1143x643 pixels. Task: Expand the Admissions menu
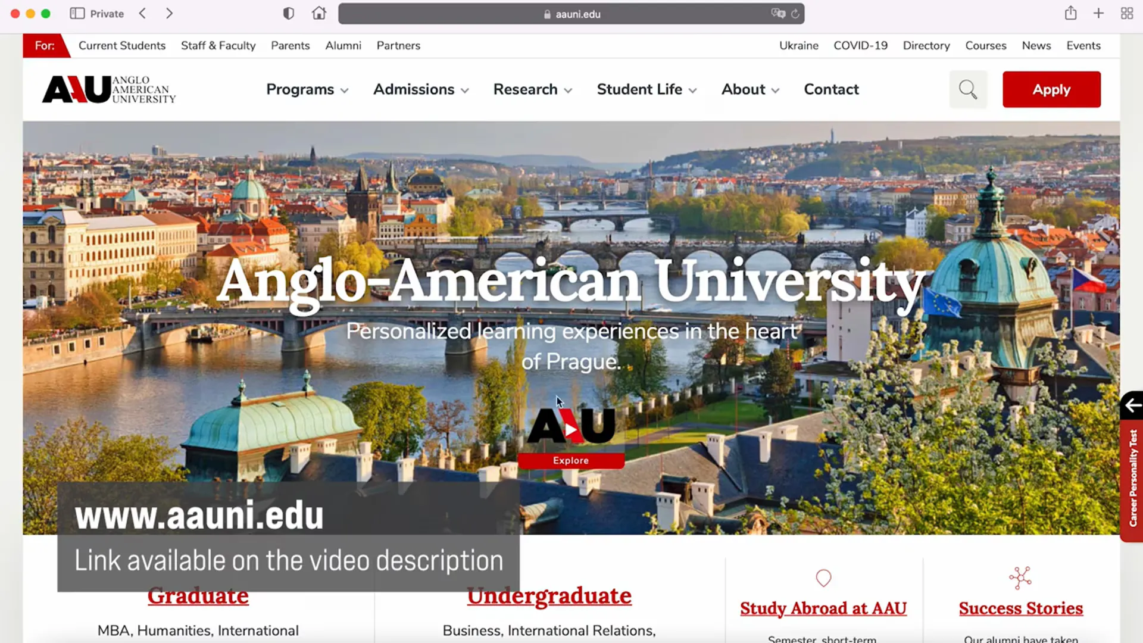421,89
